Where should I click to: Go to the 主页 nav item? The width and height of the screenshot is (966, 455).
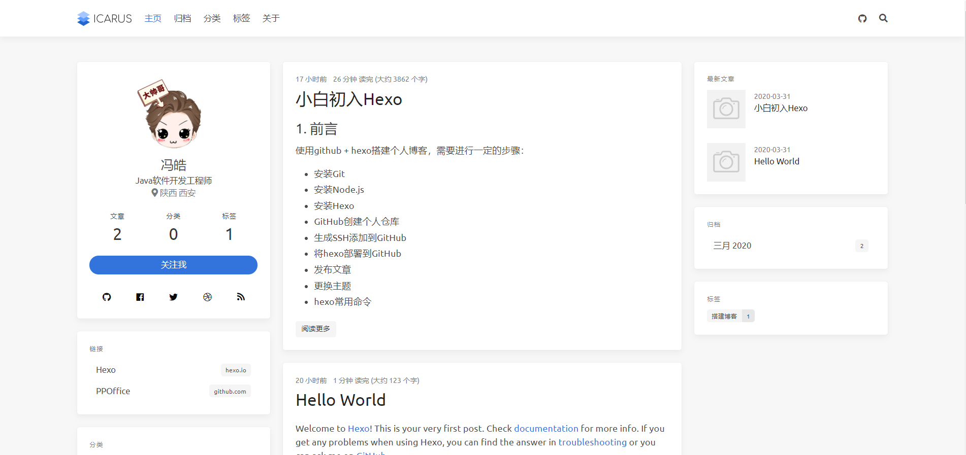153,18
